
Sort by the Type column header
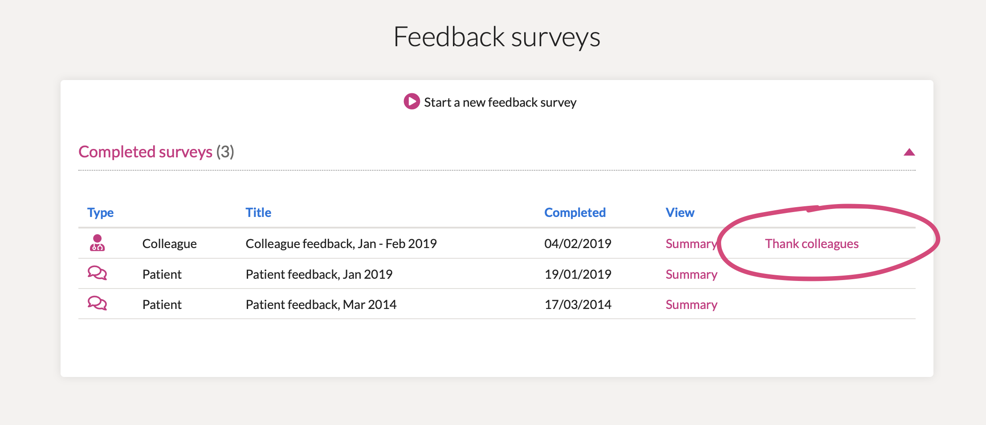(100, 212)
